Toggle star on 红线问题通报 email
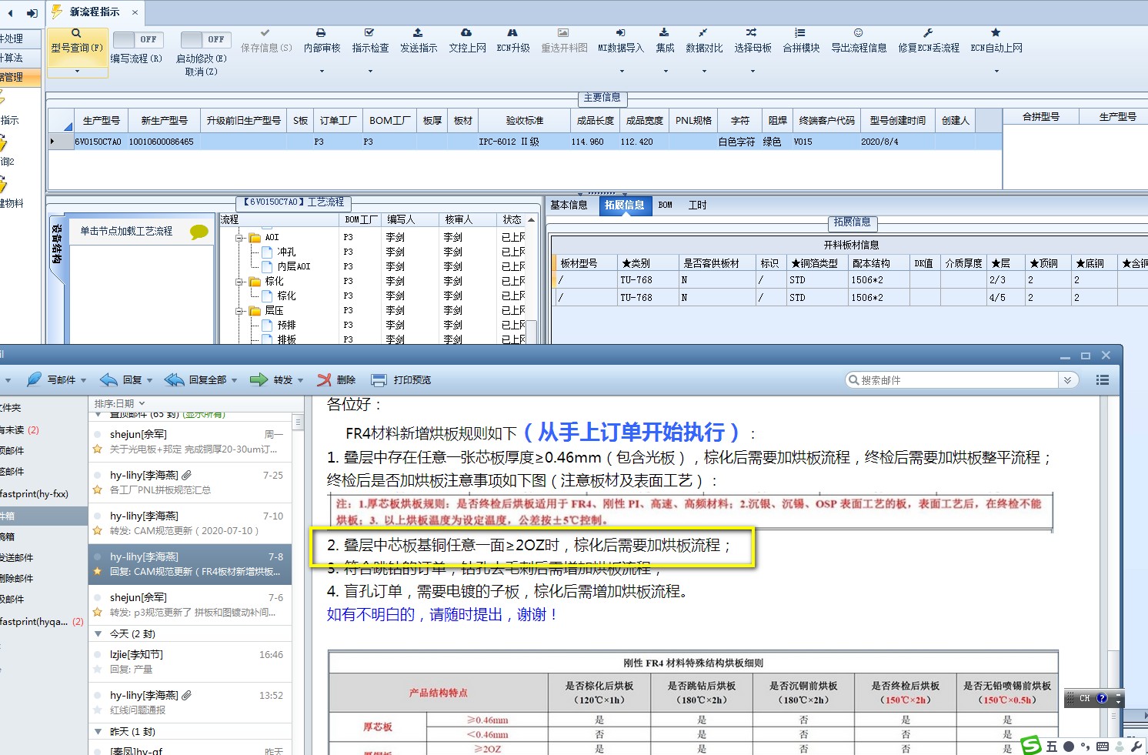Image resolution: width=1148 pixels, height=755 pixels. point(98,710)
